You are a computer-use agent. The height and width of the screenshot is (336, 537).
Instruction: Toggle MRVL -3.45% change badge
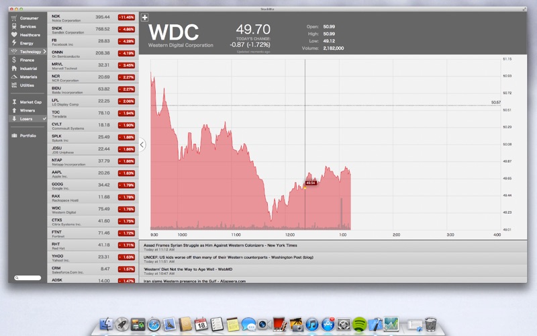[x=126, y=65]
